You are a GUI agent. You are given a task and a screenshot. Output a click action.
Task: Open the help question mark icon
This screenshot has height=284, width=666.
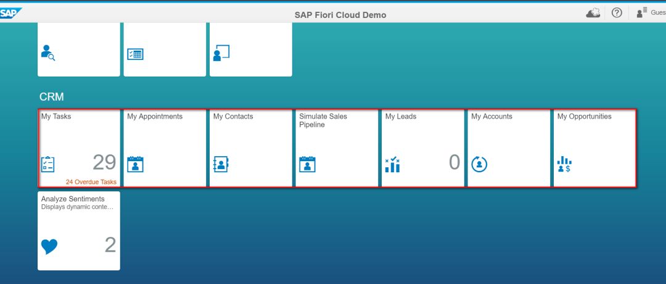(617, 13)
